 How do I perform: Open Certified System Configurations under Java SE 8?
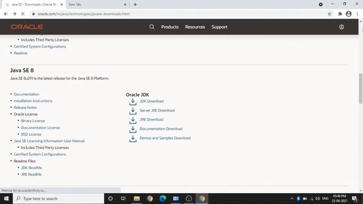click(40, 154)
